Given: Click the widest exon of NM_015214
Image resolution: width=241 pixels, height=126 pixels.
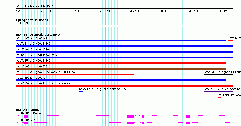Looking at the screenshot, I should coord(131,116).
